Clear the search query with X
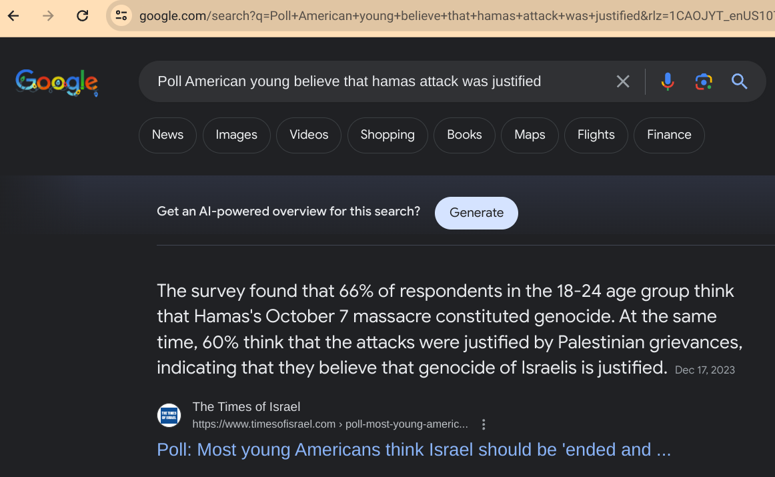Screen dimensions: 775x477 [623, 81]
